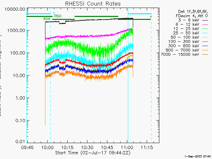Click the '11:00' time axis label
The image size is (212, 159).
(127, 147)
